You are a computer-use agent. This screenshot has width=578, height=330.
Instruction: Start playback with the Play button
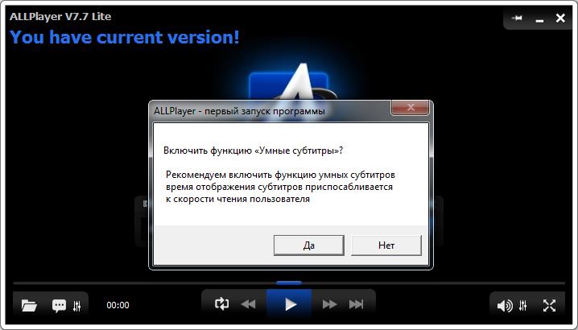[289, 304]
